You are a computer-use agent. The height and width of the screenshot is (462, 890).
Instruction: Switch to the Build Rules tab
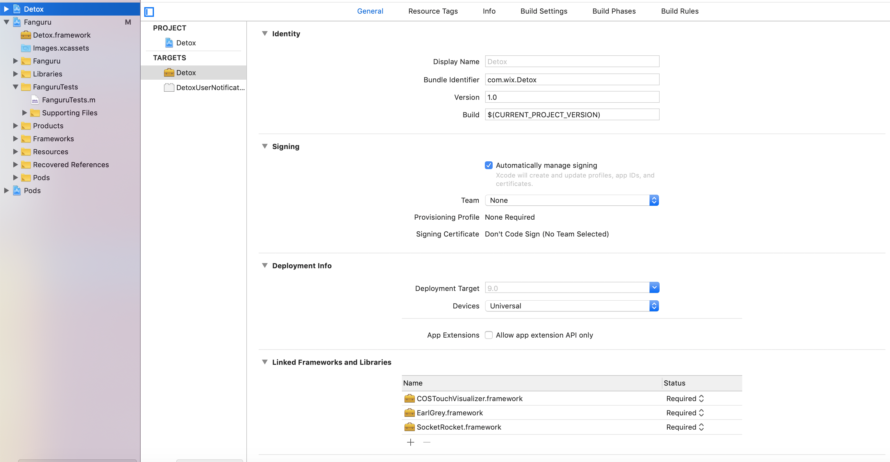pos(680,11)
